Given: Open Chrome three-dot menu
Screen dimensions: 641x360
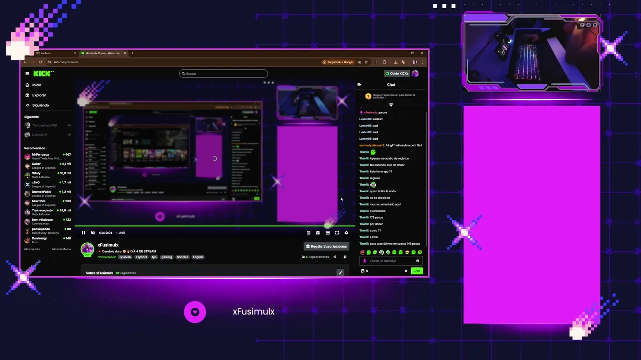Looking at the screenshot, I should pyautogui.click(x=422, y=62).
